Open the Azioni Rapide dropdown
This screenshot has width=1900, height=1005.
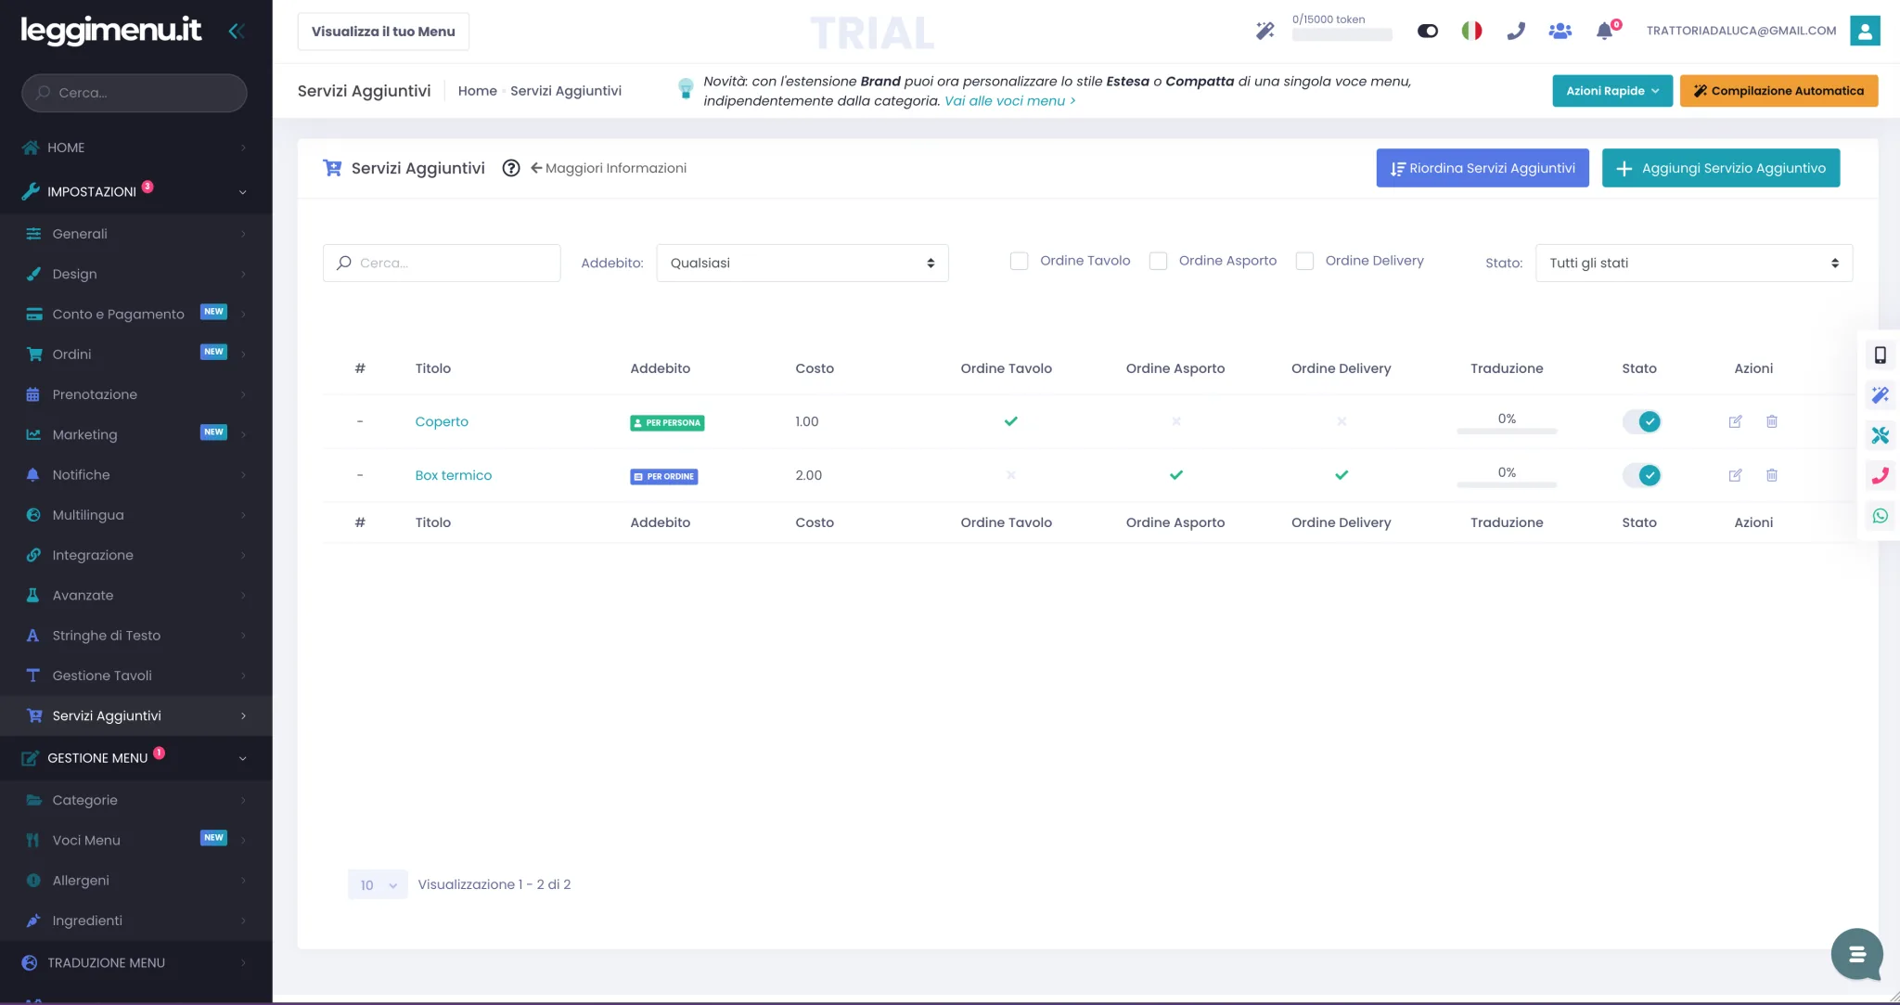click(1612, 91)
